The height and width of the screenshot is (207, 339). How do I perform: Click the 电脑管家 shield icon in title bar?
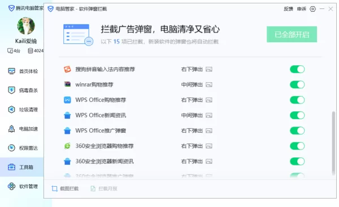click(x=51, y=9)
